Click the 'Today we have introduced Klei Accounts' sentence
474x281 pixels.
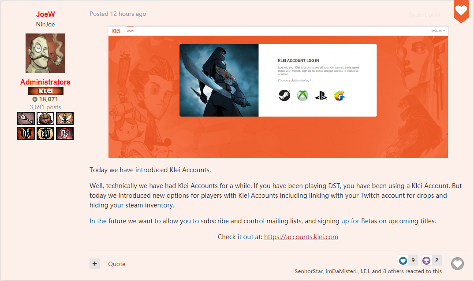click(x=150, y=170)
